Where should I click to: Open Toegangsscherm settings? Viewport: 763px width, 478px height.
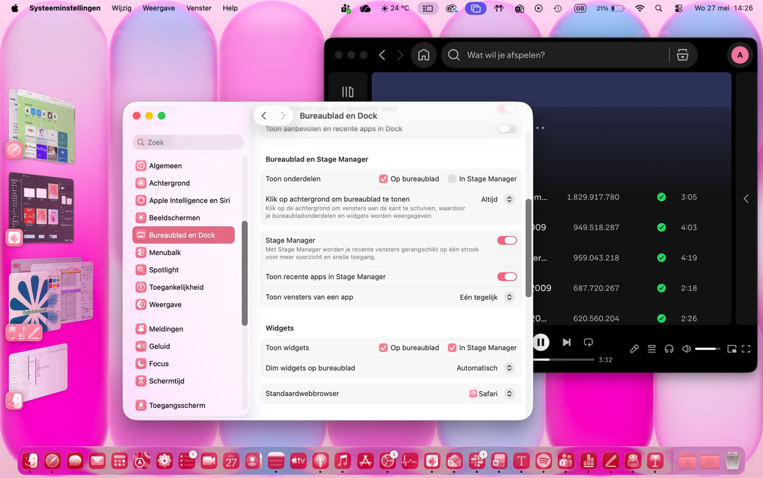click(x=183, y=405)
